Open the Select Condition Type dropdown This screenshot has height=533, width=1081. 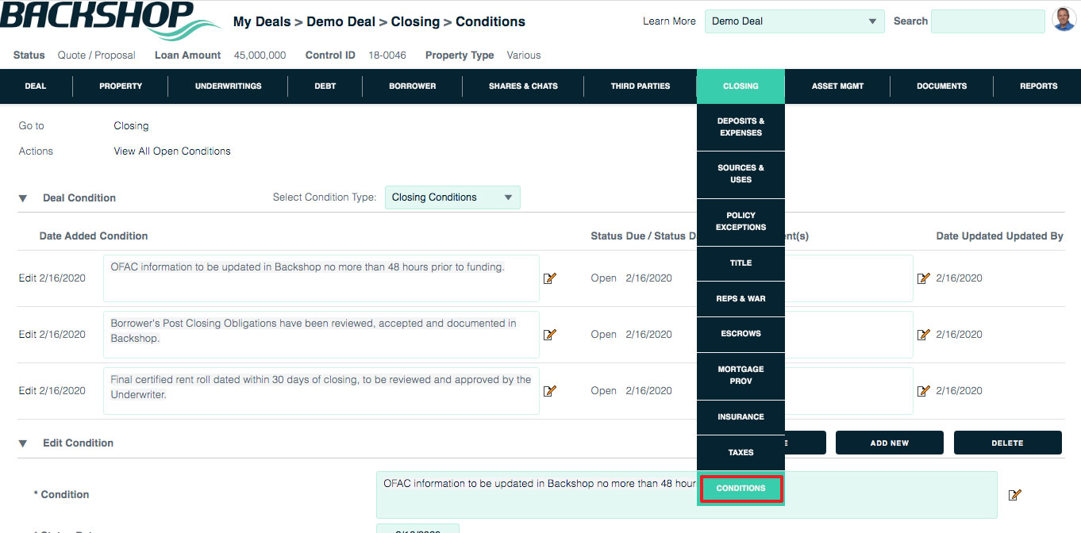pos(452,197)
